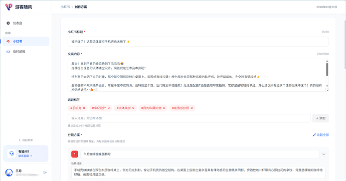
Task: Remove the #我的私藏好物 tag
Action: point(164,108)
